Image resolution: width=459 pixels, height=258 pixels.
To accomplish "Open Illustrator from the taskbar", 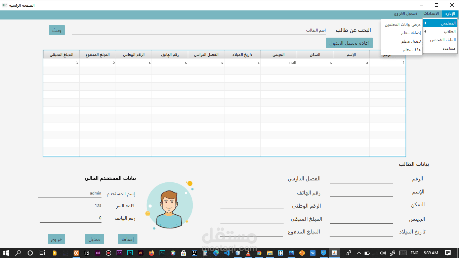I will 141,253.
